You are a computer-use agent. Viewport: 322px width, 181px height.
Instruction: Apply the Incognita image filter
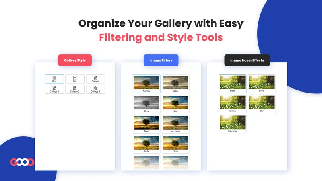coord(175,124)
